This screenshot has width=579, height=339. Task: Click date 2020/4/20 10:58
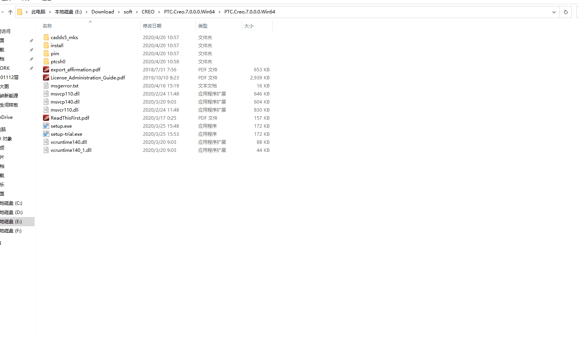click(x=161, y=62)
